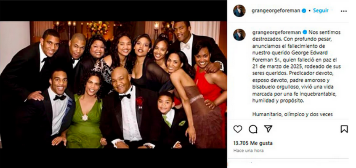The image size is (356, 168).
Task: Save the post with the bookmark icon
Action: pos(344,129)
